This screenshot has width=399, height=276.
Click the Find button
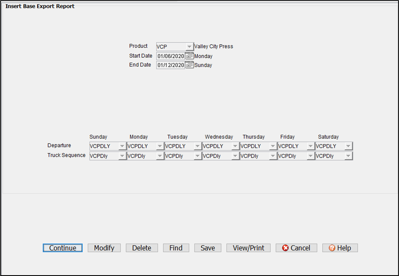pyautogui.click(x=176, y=248)
